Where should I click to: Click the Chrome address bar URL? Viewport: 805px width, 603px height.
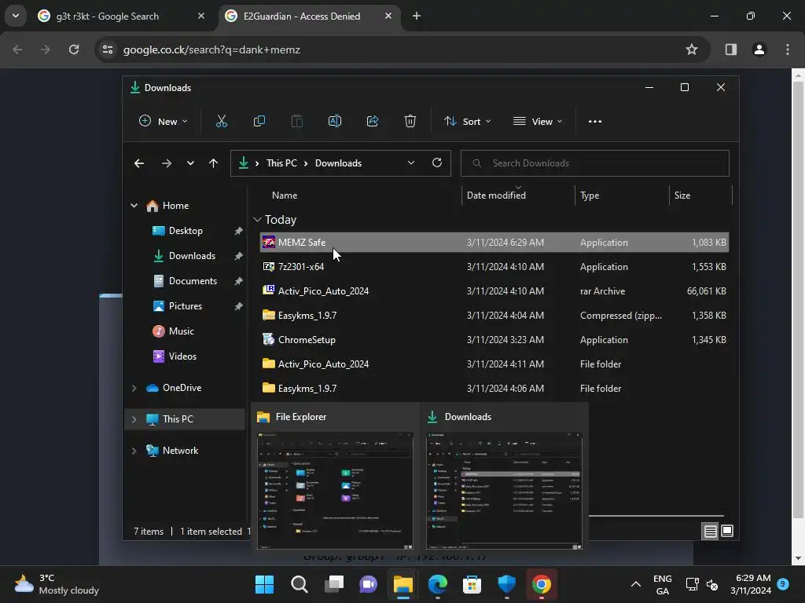tap(211, 49)
